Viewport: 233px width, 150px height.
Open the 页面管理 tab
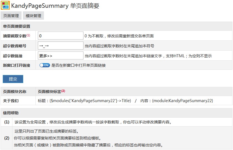(11, 16)
